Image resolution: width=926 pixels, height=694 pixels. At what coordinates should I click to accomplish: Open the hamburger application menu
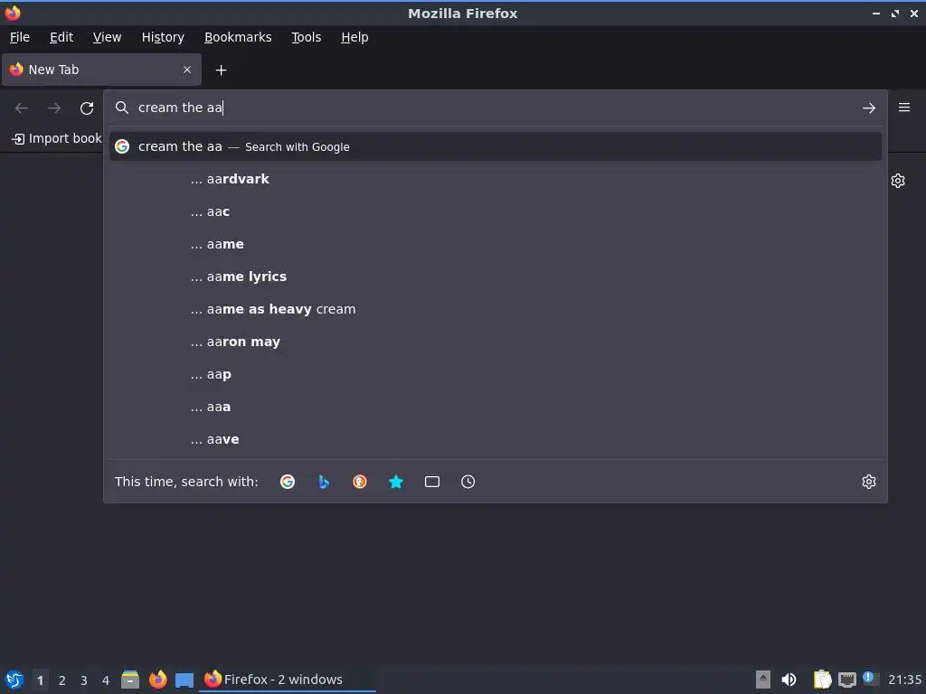pyautogui.click(x=904, y=108)
